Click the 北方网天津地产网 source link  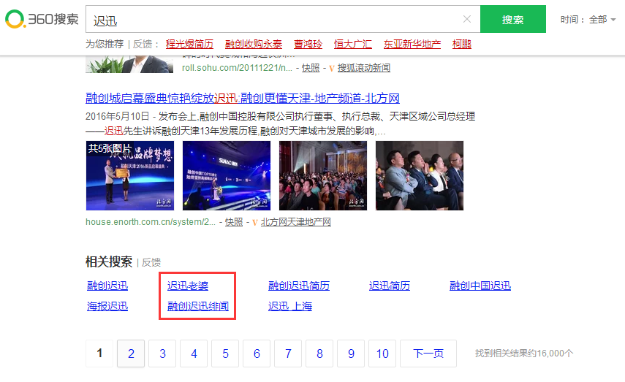296,222
